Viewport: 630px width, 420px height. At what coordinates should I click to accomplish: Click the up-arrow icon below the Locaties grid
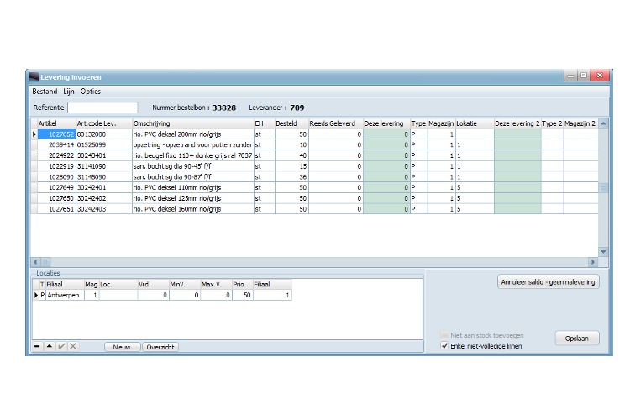pyautogui.click(x=50, y=346)
